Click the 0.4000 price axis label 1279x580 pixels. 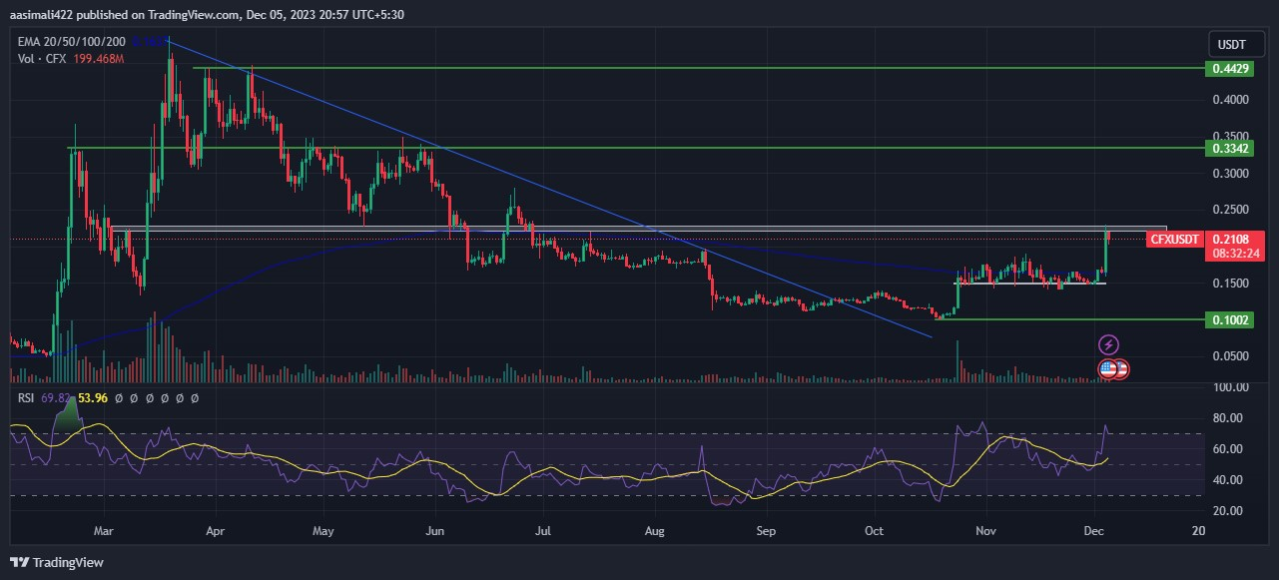pos(1228,100)
